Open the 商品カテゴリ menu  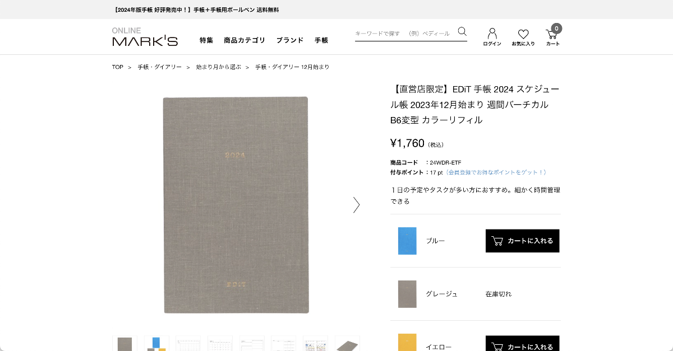point(245,40)
